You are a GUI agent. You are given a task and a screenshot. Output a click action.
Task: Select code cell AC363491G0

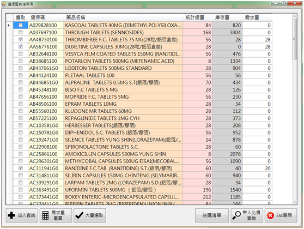click(46, 190)
